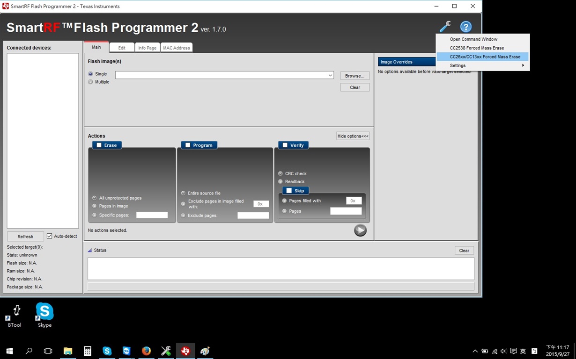Expand the Settings submenu

point(483,65)
